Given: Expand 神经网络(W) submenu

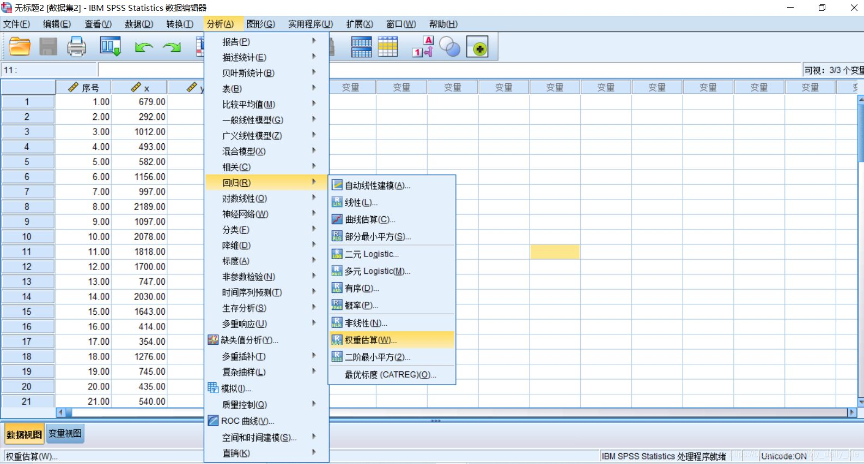Looking at the screenshot, I should 266,214.
